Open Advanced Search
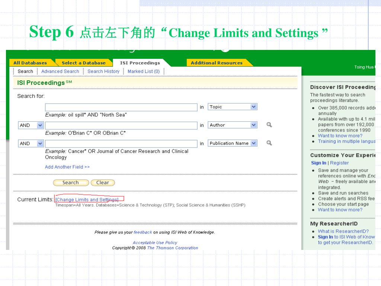Image resolution: width=381 pixels, height=286 pixels. click(x=60, y=71)
